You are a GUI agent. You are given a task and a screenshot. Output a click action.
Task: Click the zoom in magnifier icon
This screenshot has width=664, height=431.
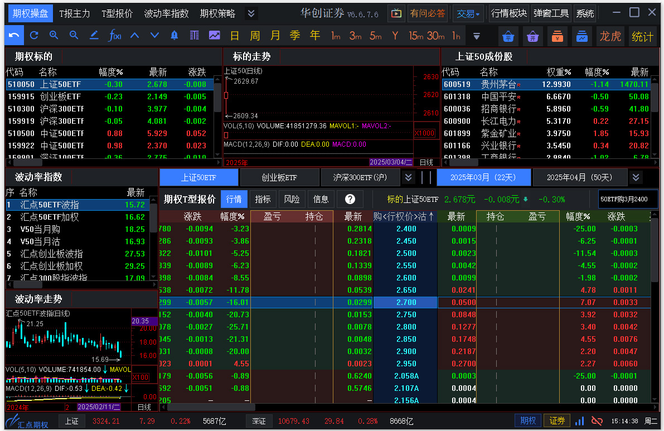(x=54, y=36)
